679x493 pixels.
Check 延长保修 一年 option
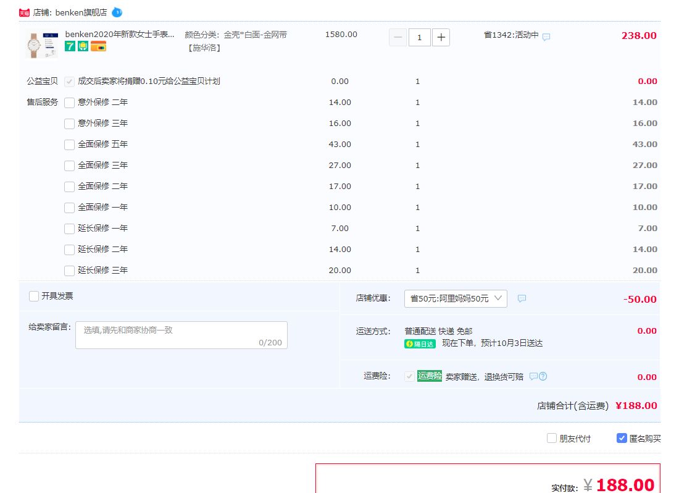69,229
